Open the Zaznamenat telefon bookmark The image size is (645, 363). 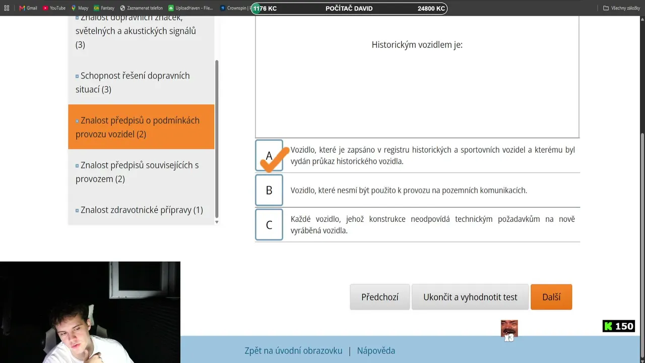(142, 8)
